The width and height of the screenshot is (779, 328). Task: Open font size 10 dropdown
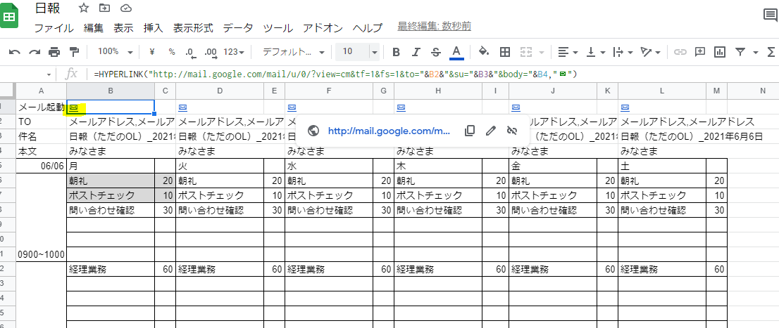coord(374,51)
